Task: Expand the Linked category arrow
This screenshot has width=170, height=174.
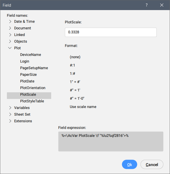Action: 10,35
